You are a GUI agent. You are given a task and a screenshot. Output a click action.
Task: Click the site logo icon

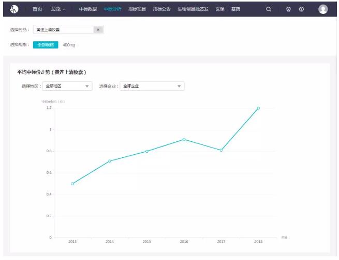[x=14, y=9]
